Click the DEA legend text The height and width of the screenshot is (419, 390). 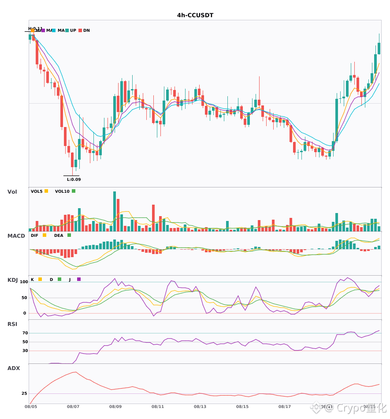(59, 236)
